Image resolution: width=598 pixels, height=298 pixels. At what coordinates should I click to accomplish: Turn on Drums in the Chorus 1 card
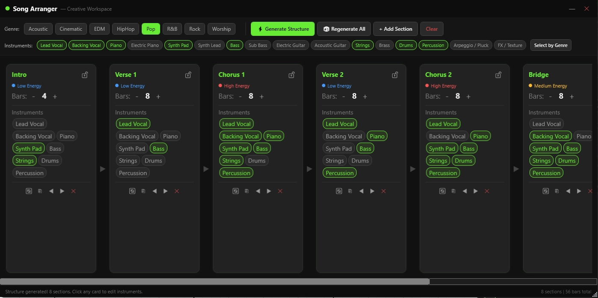pos(256,161)
